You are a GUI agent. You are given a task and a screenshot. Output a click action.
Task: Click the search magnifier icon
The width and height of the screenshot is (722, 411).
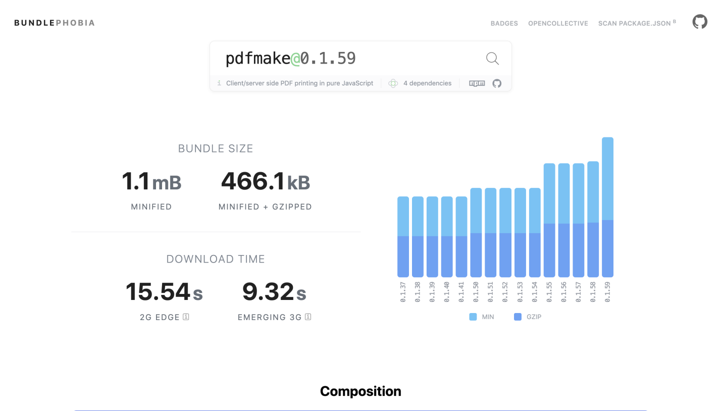[x=492, y=59]
